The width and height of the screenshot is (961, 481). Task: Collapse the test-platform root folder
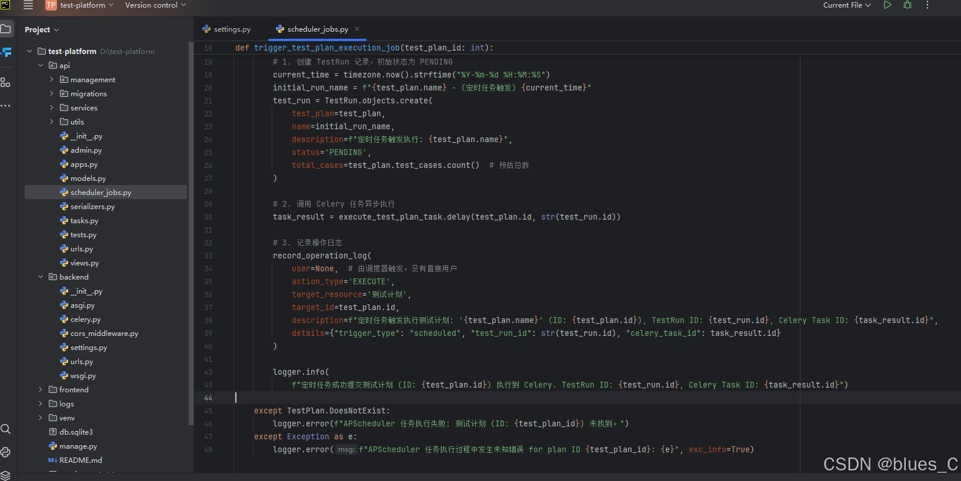(29, 51)
